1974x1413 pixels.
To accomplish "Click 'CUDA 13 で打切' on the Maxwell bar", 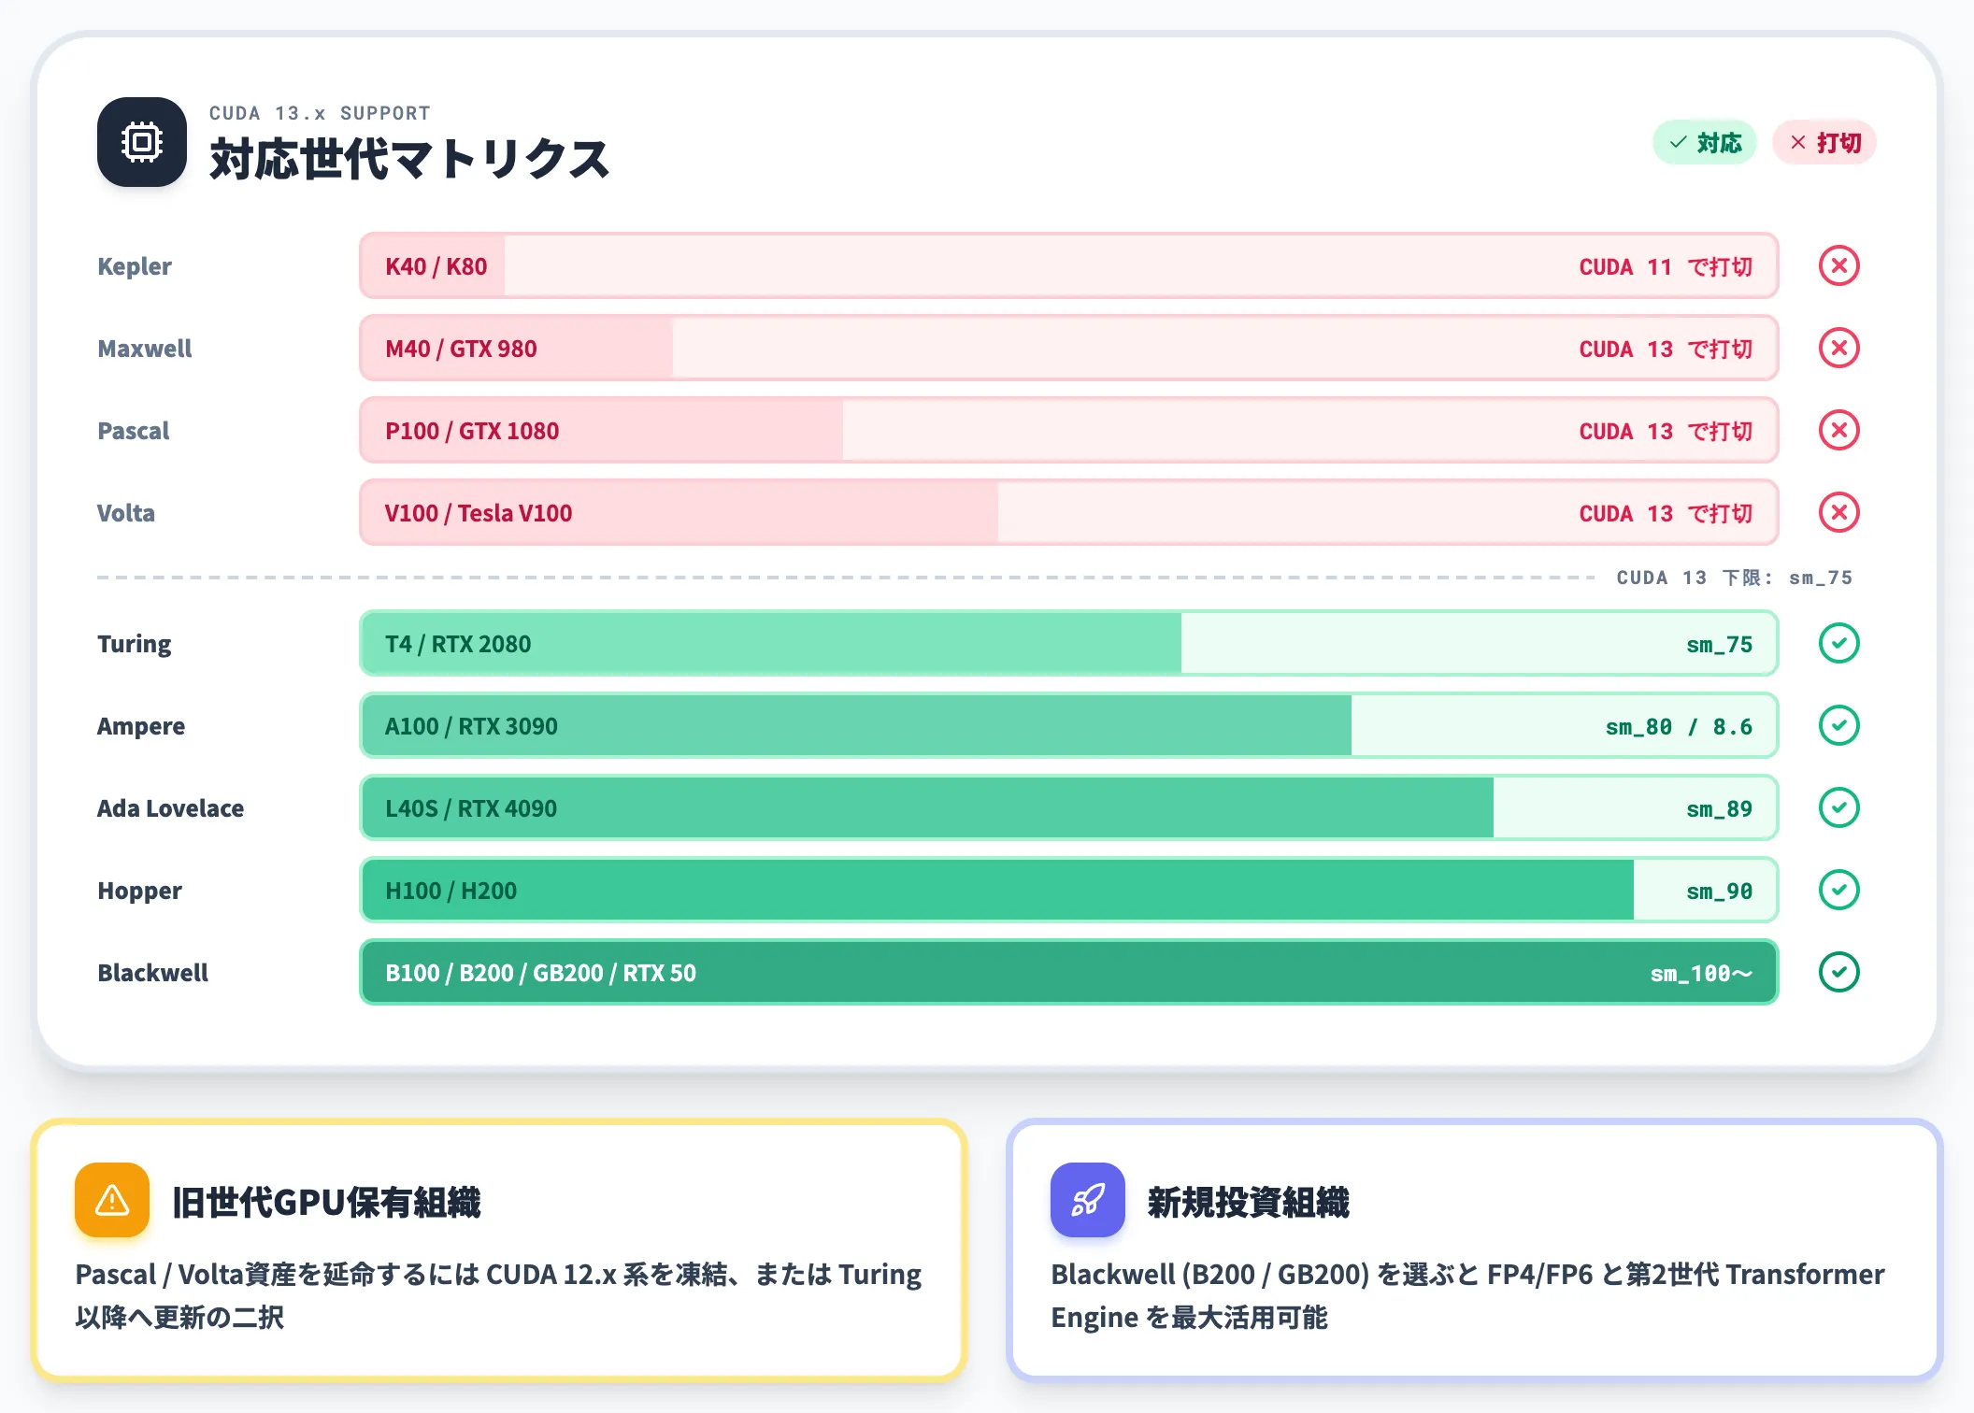I will [1666, 350].
